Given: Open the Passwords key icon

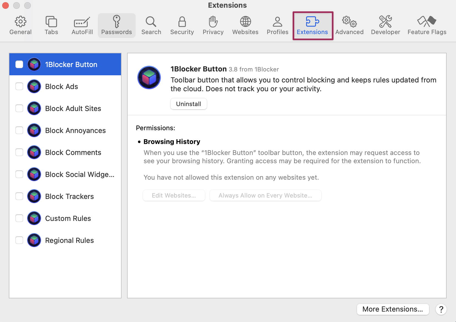Looking at the screenshot, I should pyautogui.click(x=117, y=22).
